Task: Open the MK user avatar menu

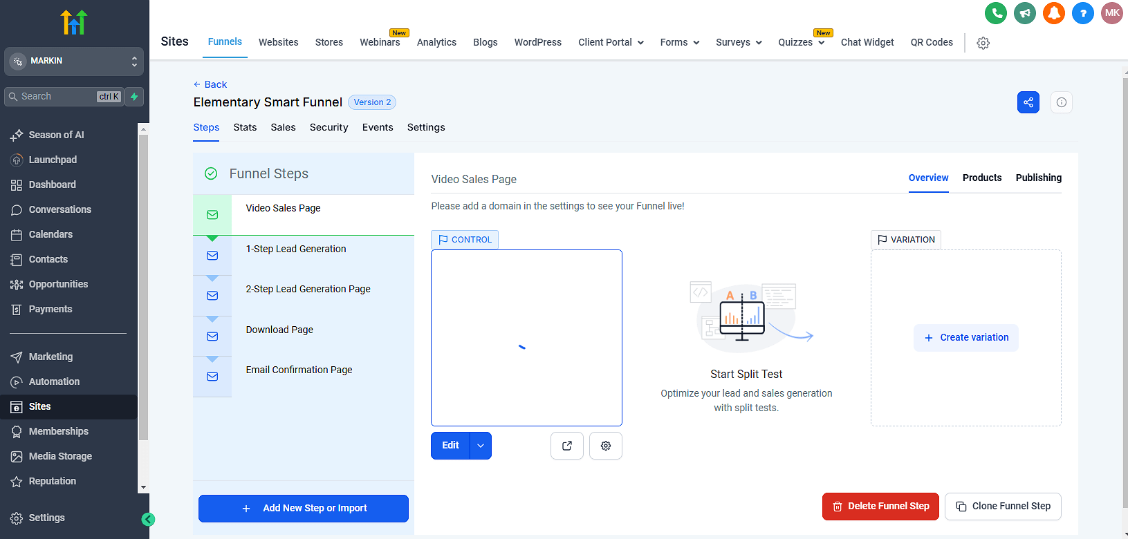Action: click(x=1112, y=12)
